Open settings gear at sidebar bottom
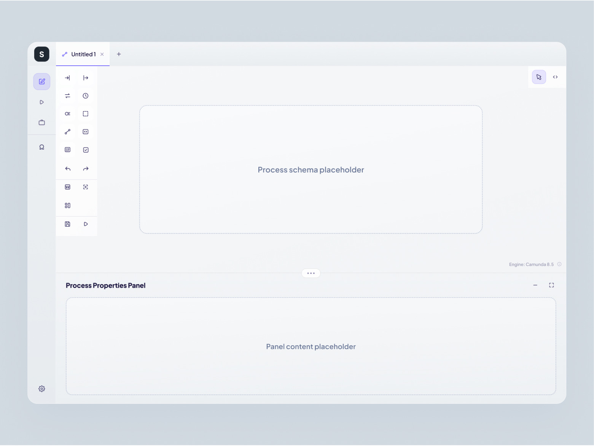The height and width of the screenshot is (446, 594). pyautogui.click(x=42, y=389)
